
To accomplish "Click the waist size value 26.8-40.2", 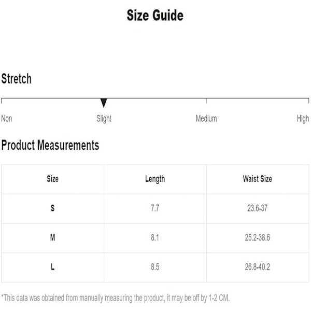I will (x=257, y=267).
